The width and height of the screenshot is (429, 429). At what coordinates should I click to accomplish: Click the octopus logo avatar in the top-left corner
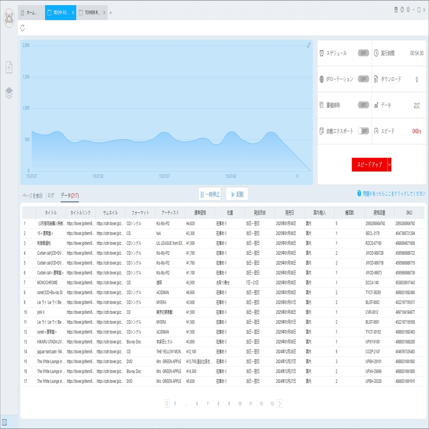9,18
